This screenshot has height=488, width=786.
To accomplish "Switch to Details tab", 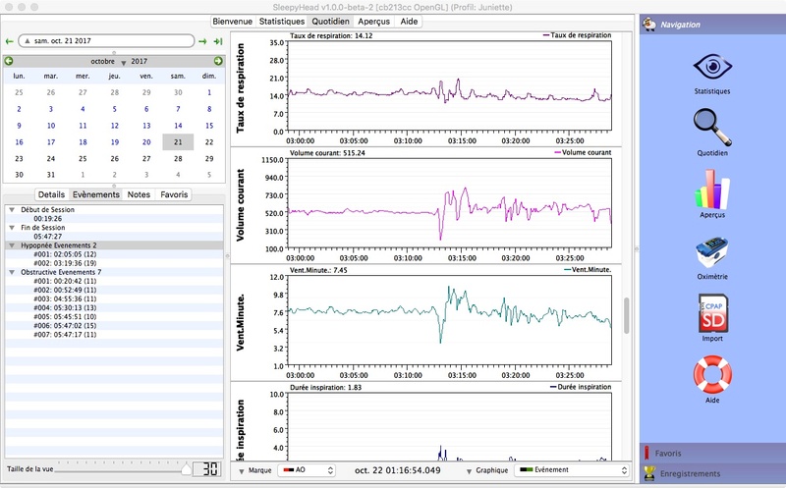I will [51, 194].
